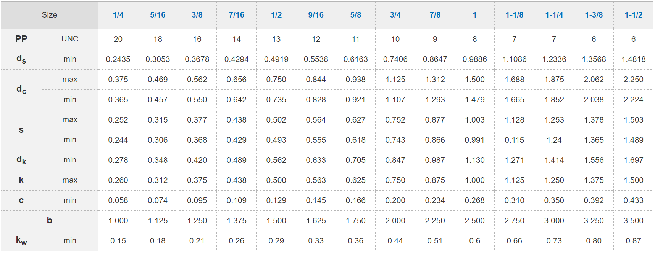Click the 5/16 size header link
Image resolution: width=655 pixels, height=253 pixels.
158,15
